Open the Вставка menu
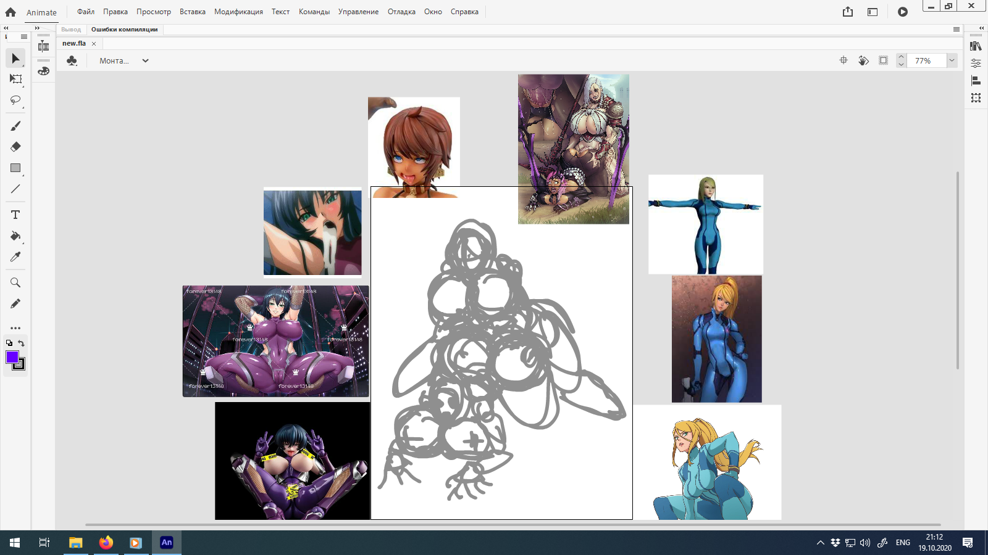Viewport: 988px width, 555px height. tap(193, 12)
